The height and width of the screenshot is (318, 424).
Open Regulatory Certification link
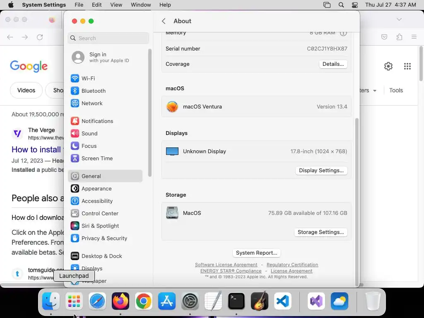[292, 265]
